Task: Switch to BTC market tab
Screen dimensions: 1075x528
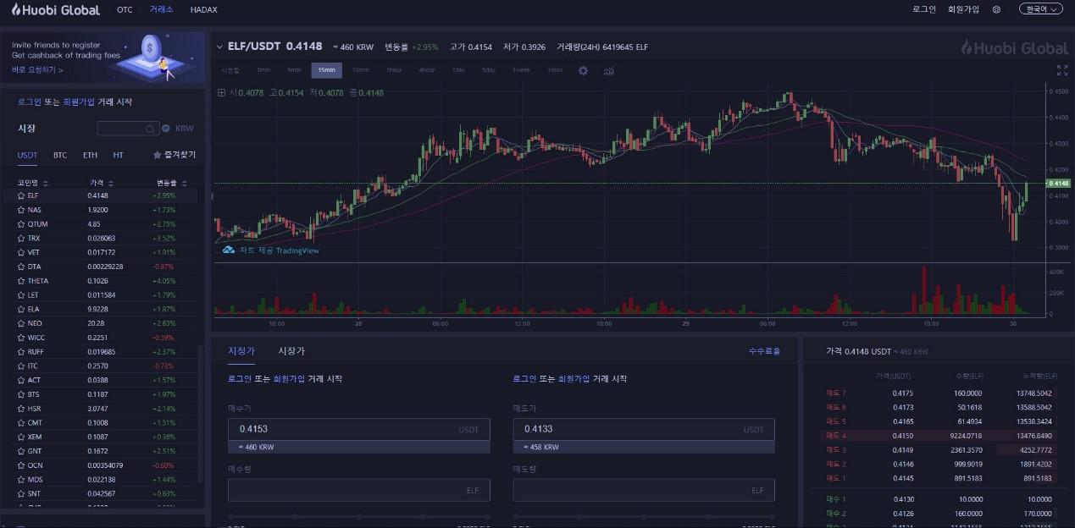Action: click(x=60, y=156)
